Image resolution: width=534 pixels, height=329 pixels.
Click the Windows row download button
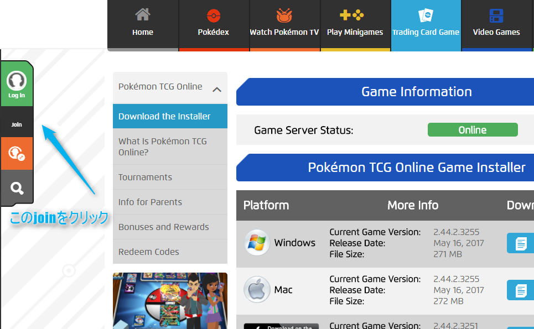coord(520,243)
